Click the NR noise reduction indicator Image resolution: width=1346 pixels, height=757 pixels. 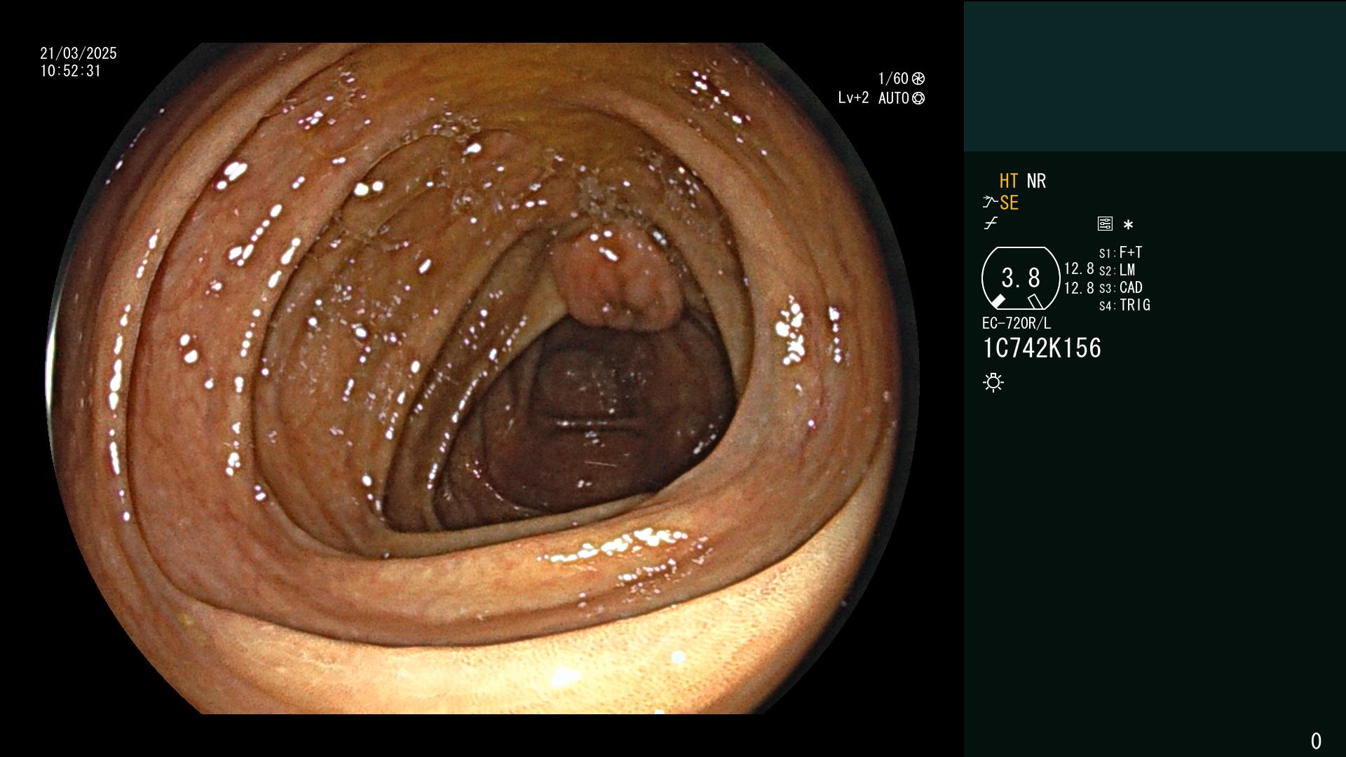coord(1036,181)
